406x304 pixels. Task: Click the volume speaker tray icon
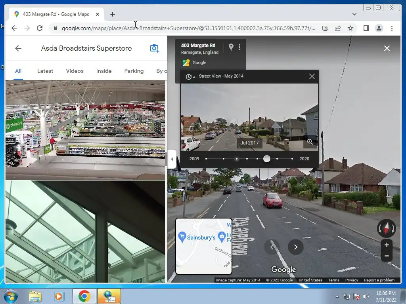coord(366,296)
